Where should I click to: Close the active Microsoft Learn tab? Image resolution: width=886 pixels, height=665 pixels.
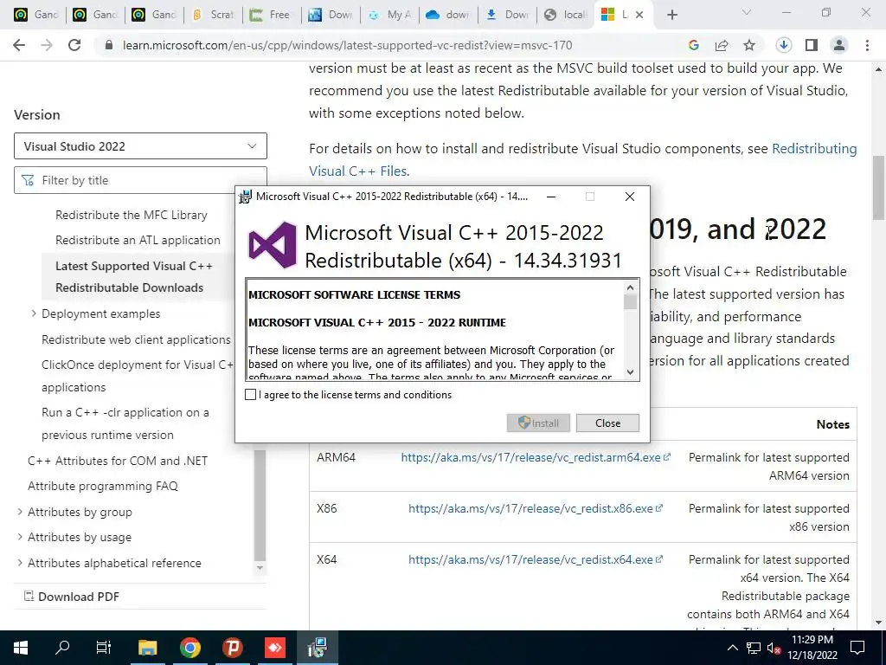click(639, 15)
